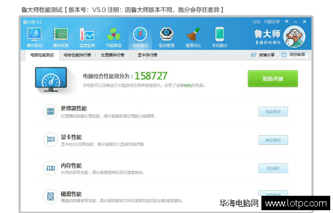Click the 内存性能 heading
This screenshot has height=213, width=333.
click(x=71, y=165)
